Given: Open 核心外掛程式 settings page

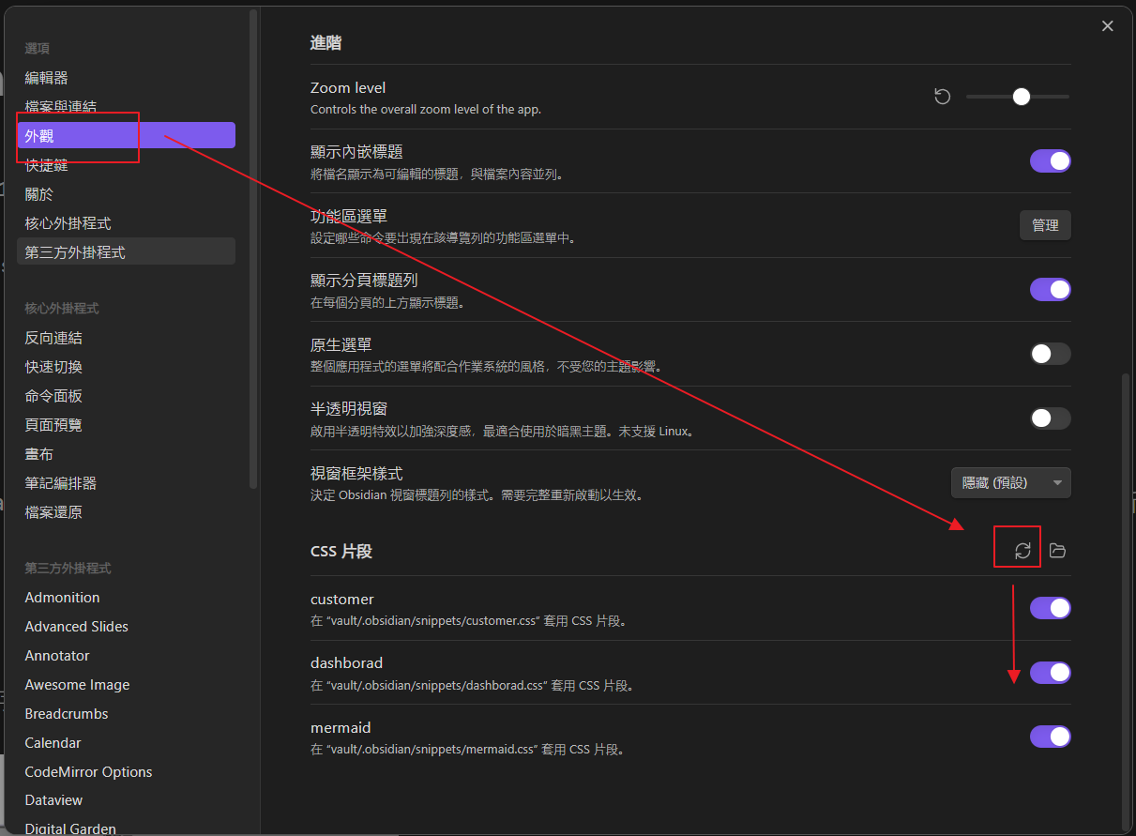Looking at the screenshot, I should tap(68, 223).
